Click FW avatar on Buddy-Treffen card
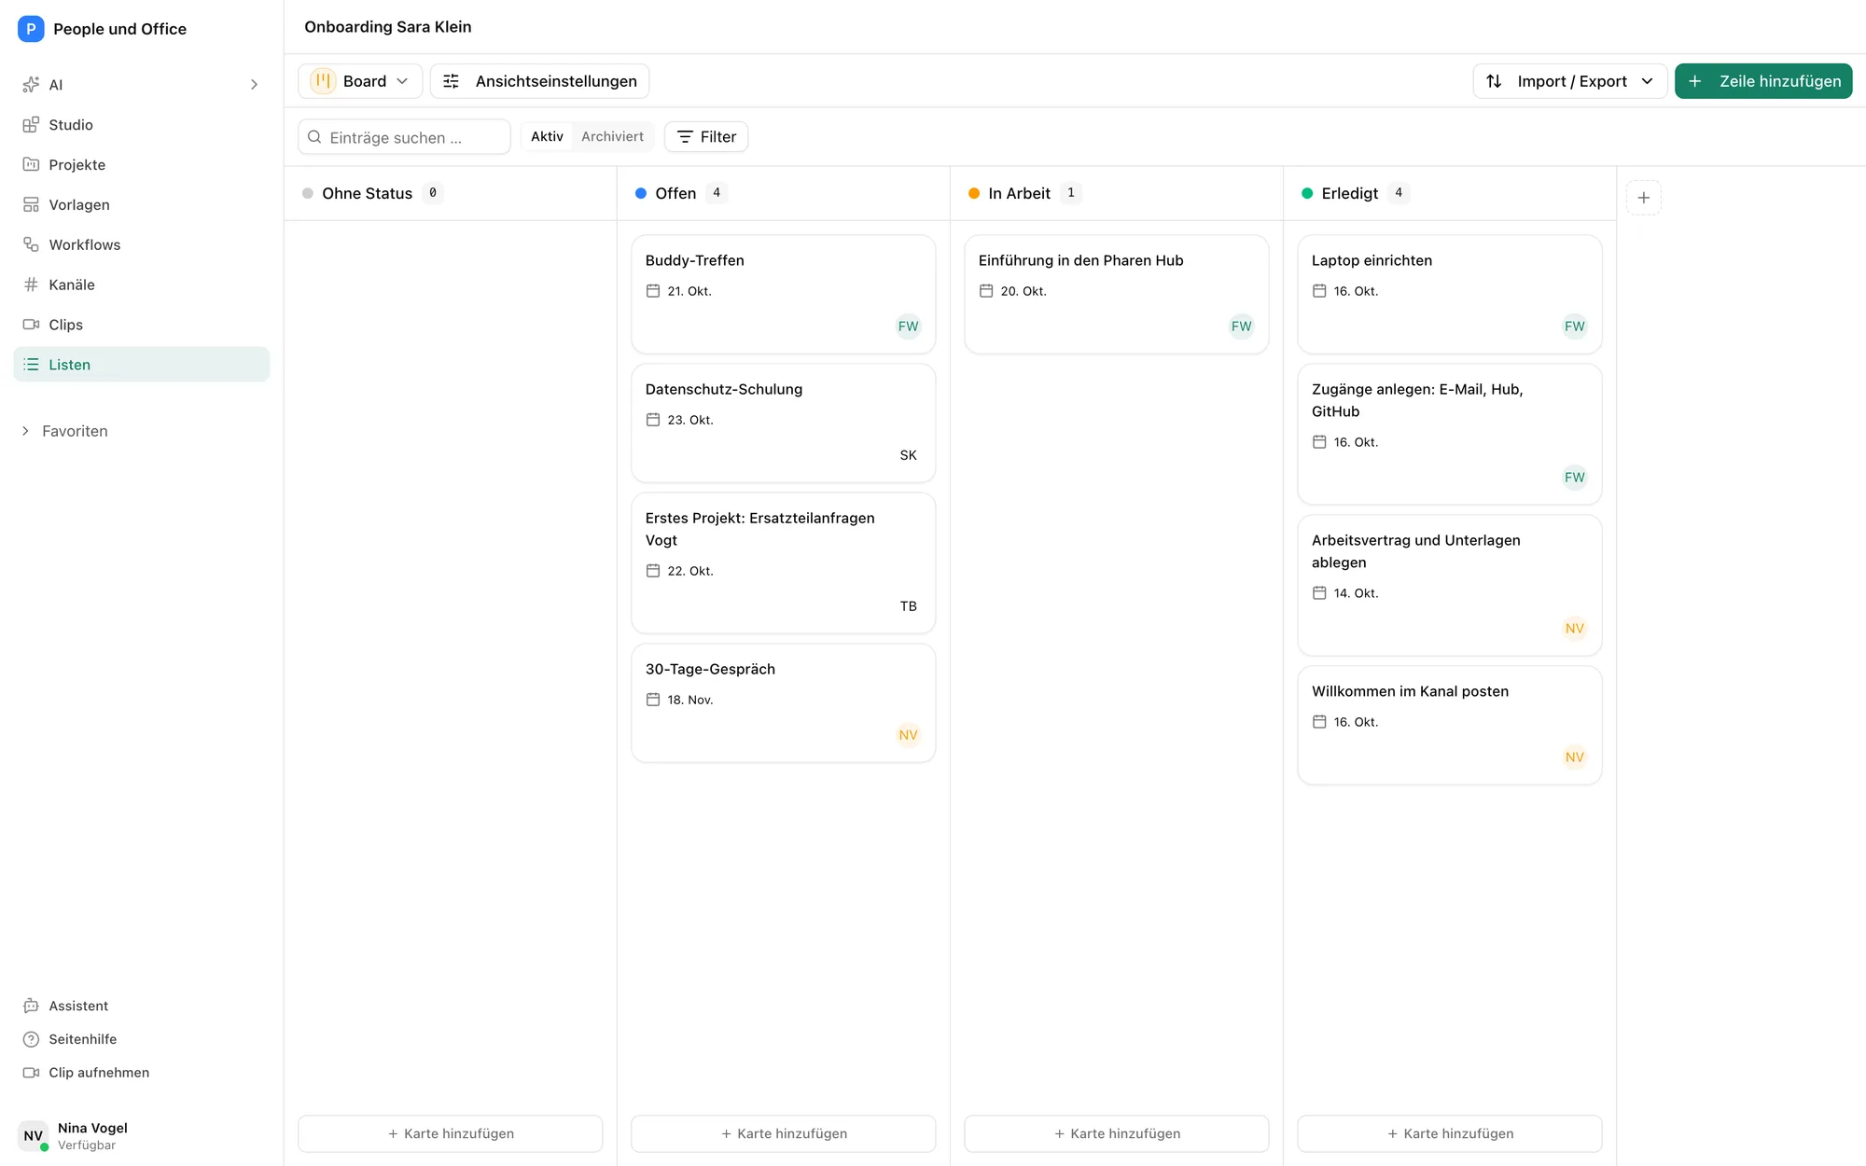1866x1166 pixels. (x=908, y=326)
